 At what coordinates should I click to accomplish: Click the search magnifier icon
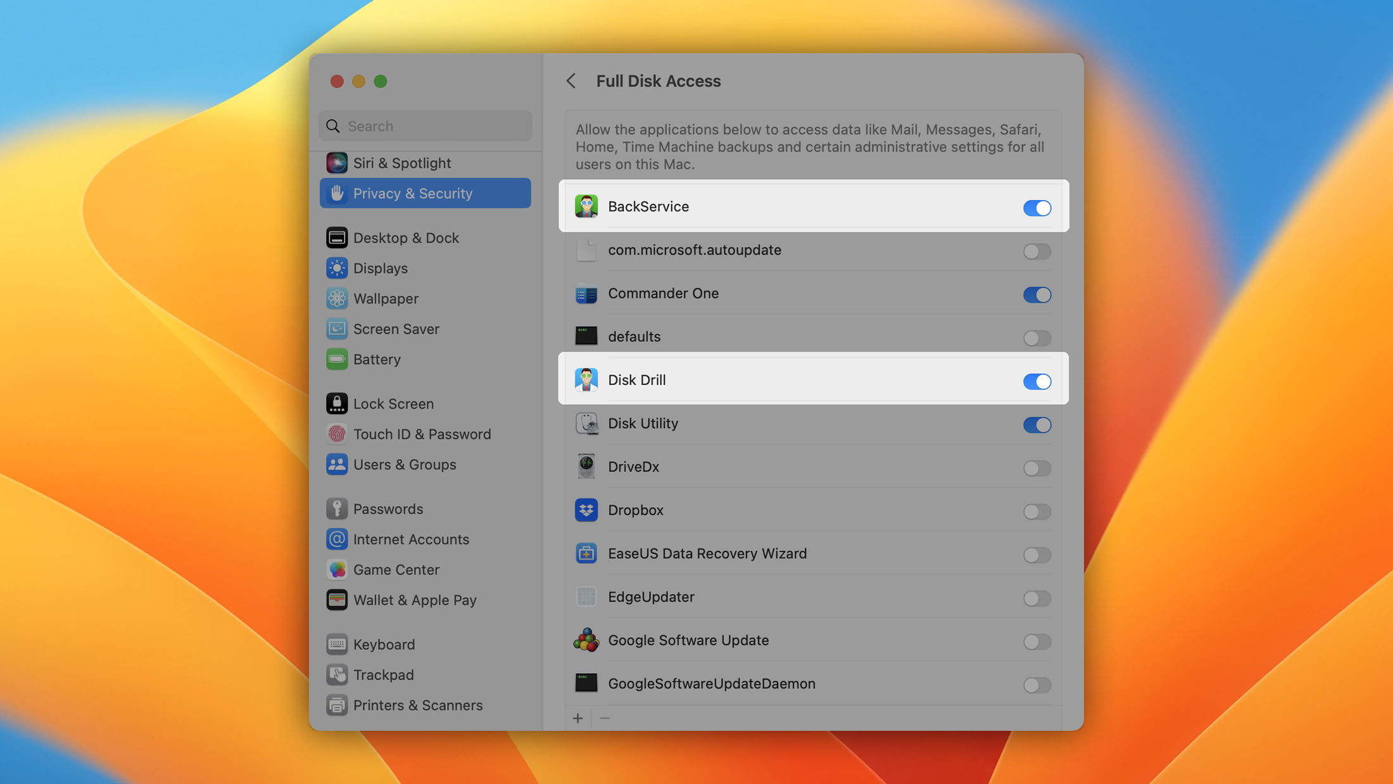coord(333,126)
